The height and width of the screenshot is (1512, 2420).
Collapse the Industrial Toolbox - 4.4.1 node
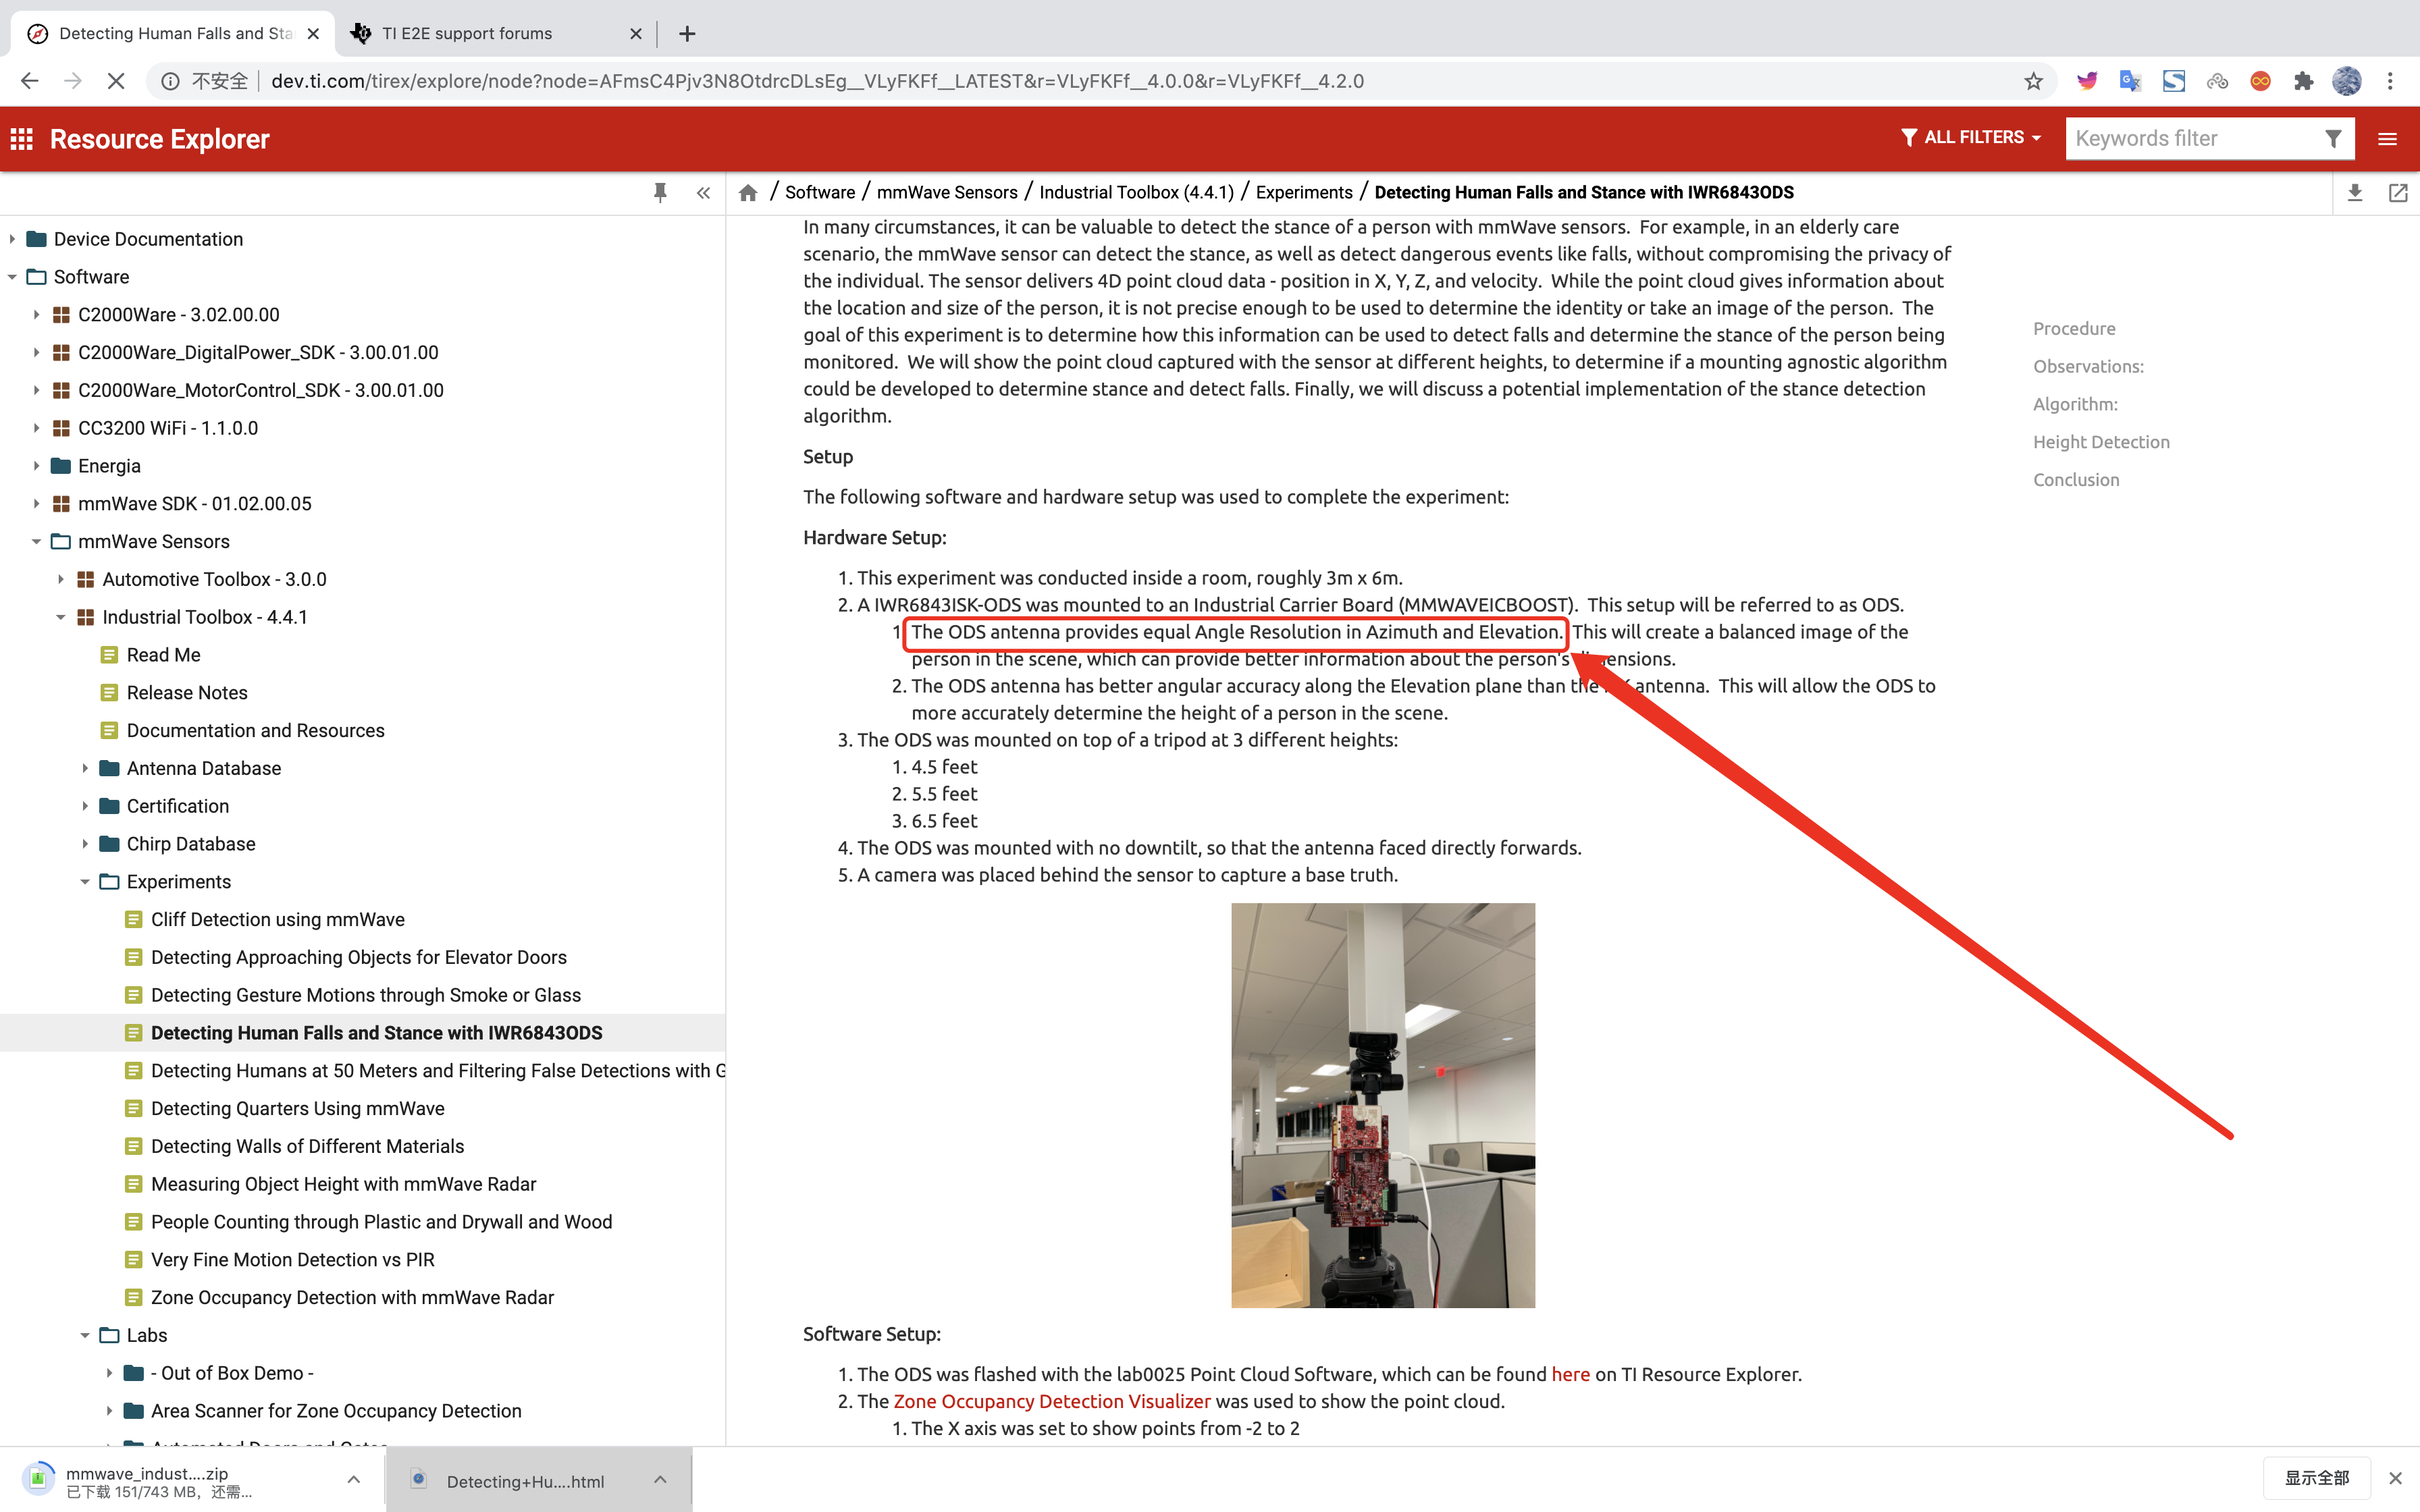coord(60,618)
